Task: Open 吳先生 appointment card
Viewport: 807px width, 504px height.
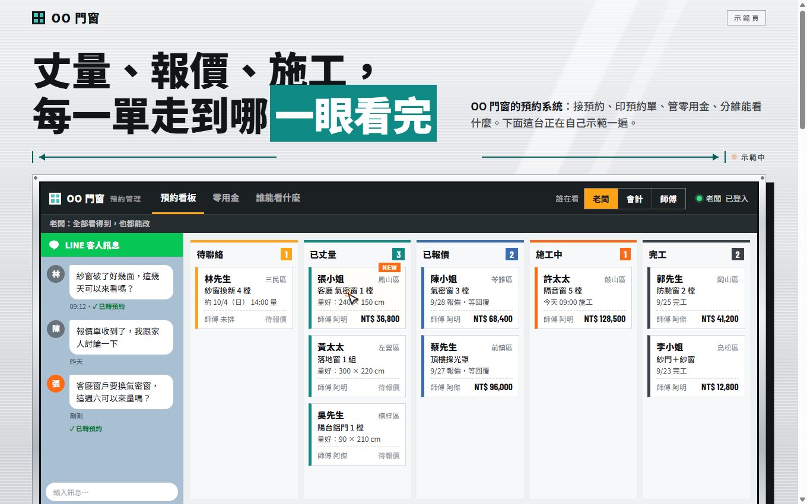Action: [x=357, y=435]
